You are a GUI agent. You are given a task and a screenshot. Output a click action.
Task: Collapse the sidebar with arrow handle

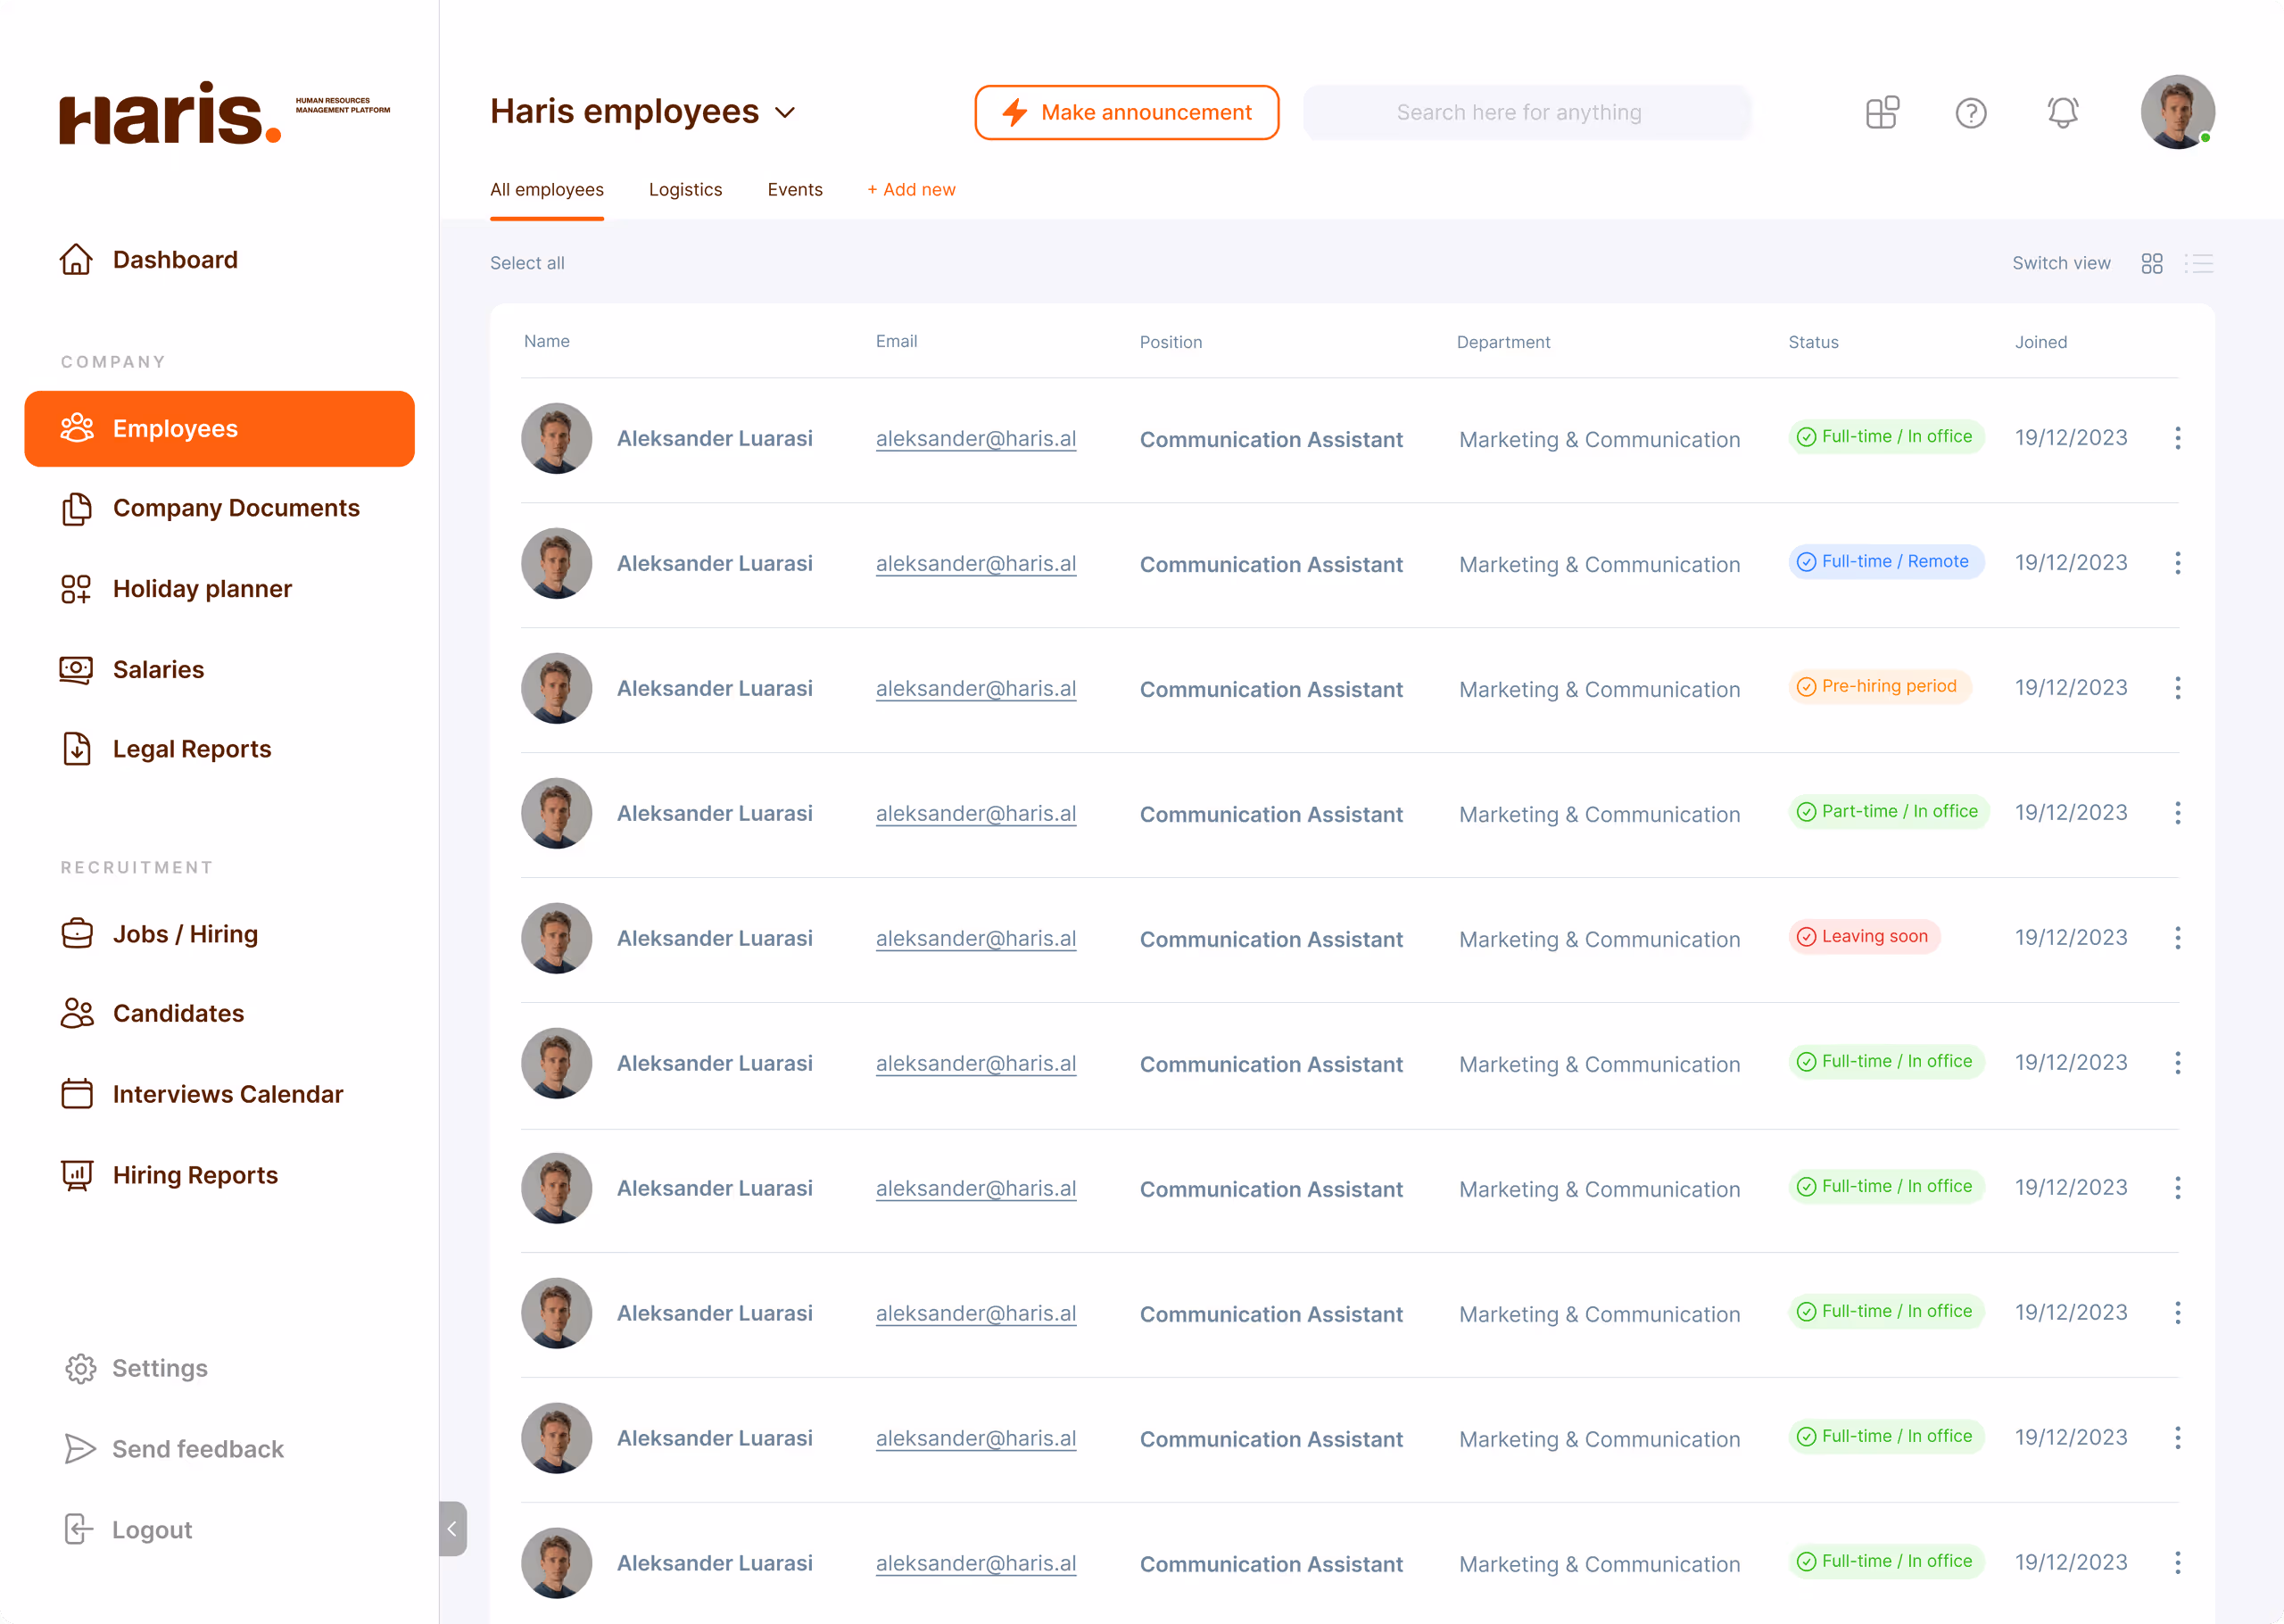point(451,1528)
